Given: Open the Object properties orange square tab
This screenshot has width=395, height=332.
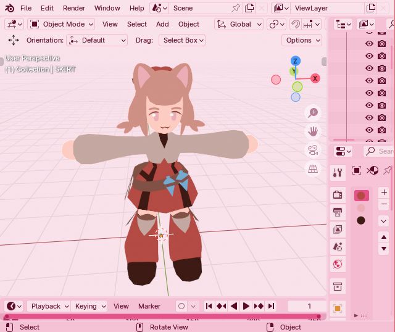Looking at the screenshot, I should coord(338,309).
